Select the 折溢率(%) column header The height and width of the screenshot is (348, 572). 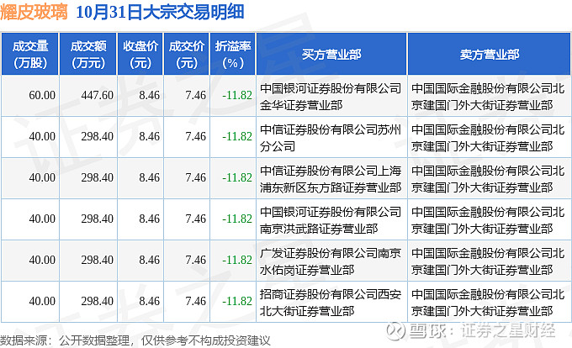click(232, 54)
